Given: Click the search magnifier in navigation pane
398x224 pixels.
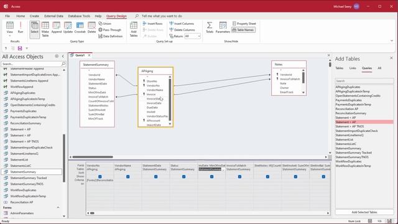Looking at the screenshot, I should click(x=63, y=63).
